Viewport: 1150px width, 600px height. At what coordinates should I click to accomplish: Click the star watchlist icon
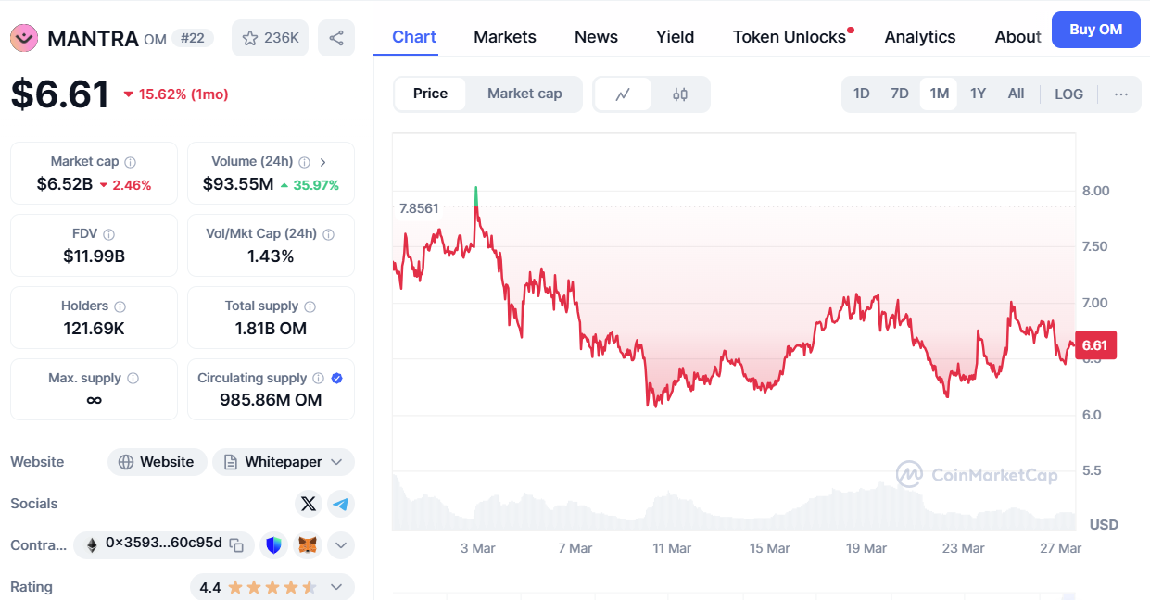250,38
